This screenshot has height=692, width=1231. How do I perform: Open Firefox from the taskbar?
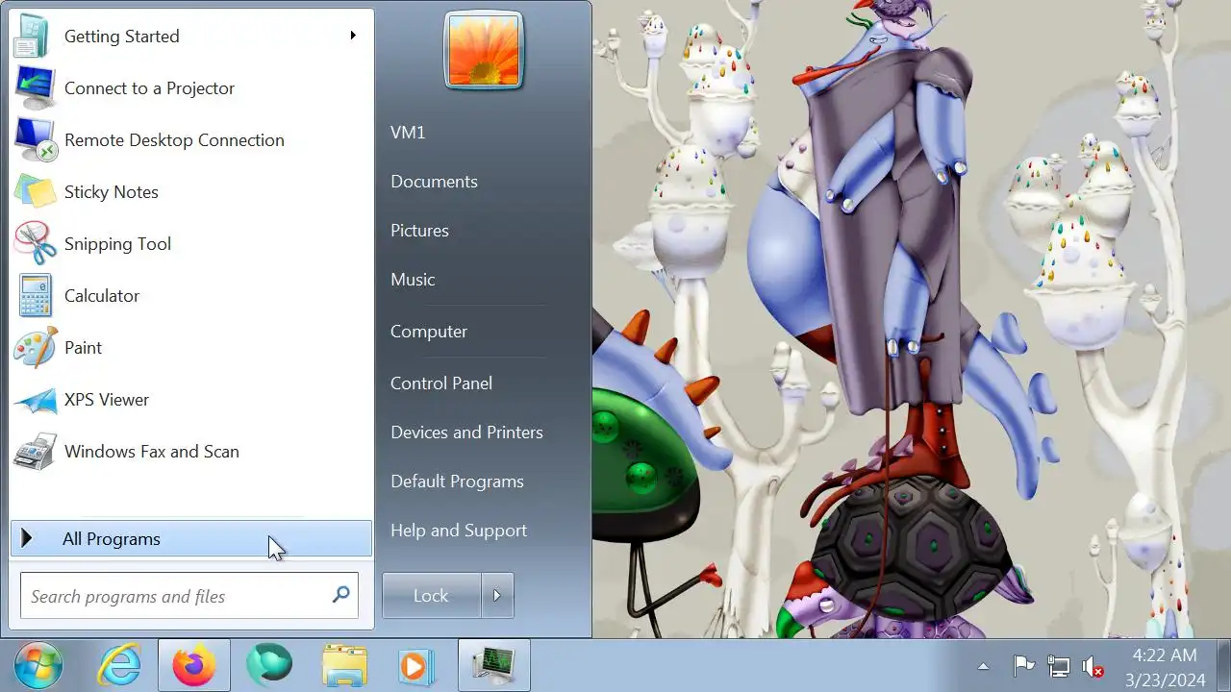tap(194, 665)
